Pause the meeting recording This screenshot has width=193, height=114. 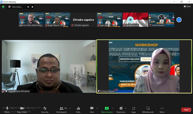point(28,7)
